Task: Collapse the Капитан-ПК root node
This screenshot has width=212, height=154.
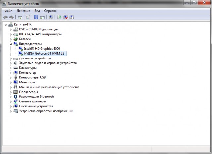Action: tap(6, 24)
